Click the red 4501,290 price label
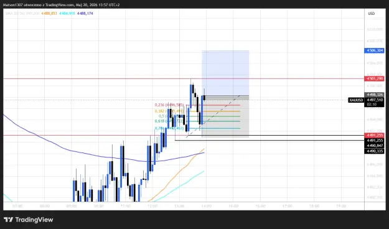The height and width of the screenshot is (229, 389). click(x=374, y=78)
